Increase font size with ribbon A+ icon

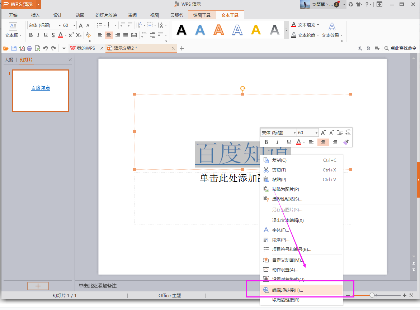pos(81,25)
